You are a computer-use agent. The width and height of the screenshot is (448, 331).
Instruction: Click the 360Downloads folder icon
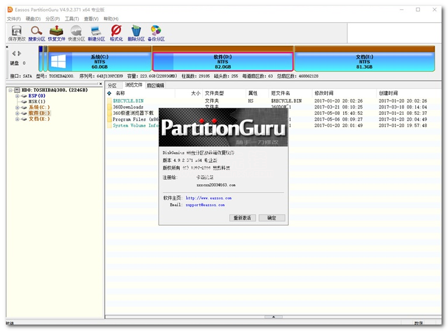(110, 107)
